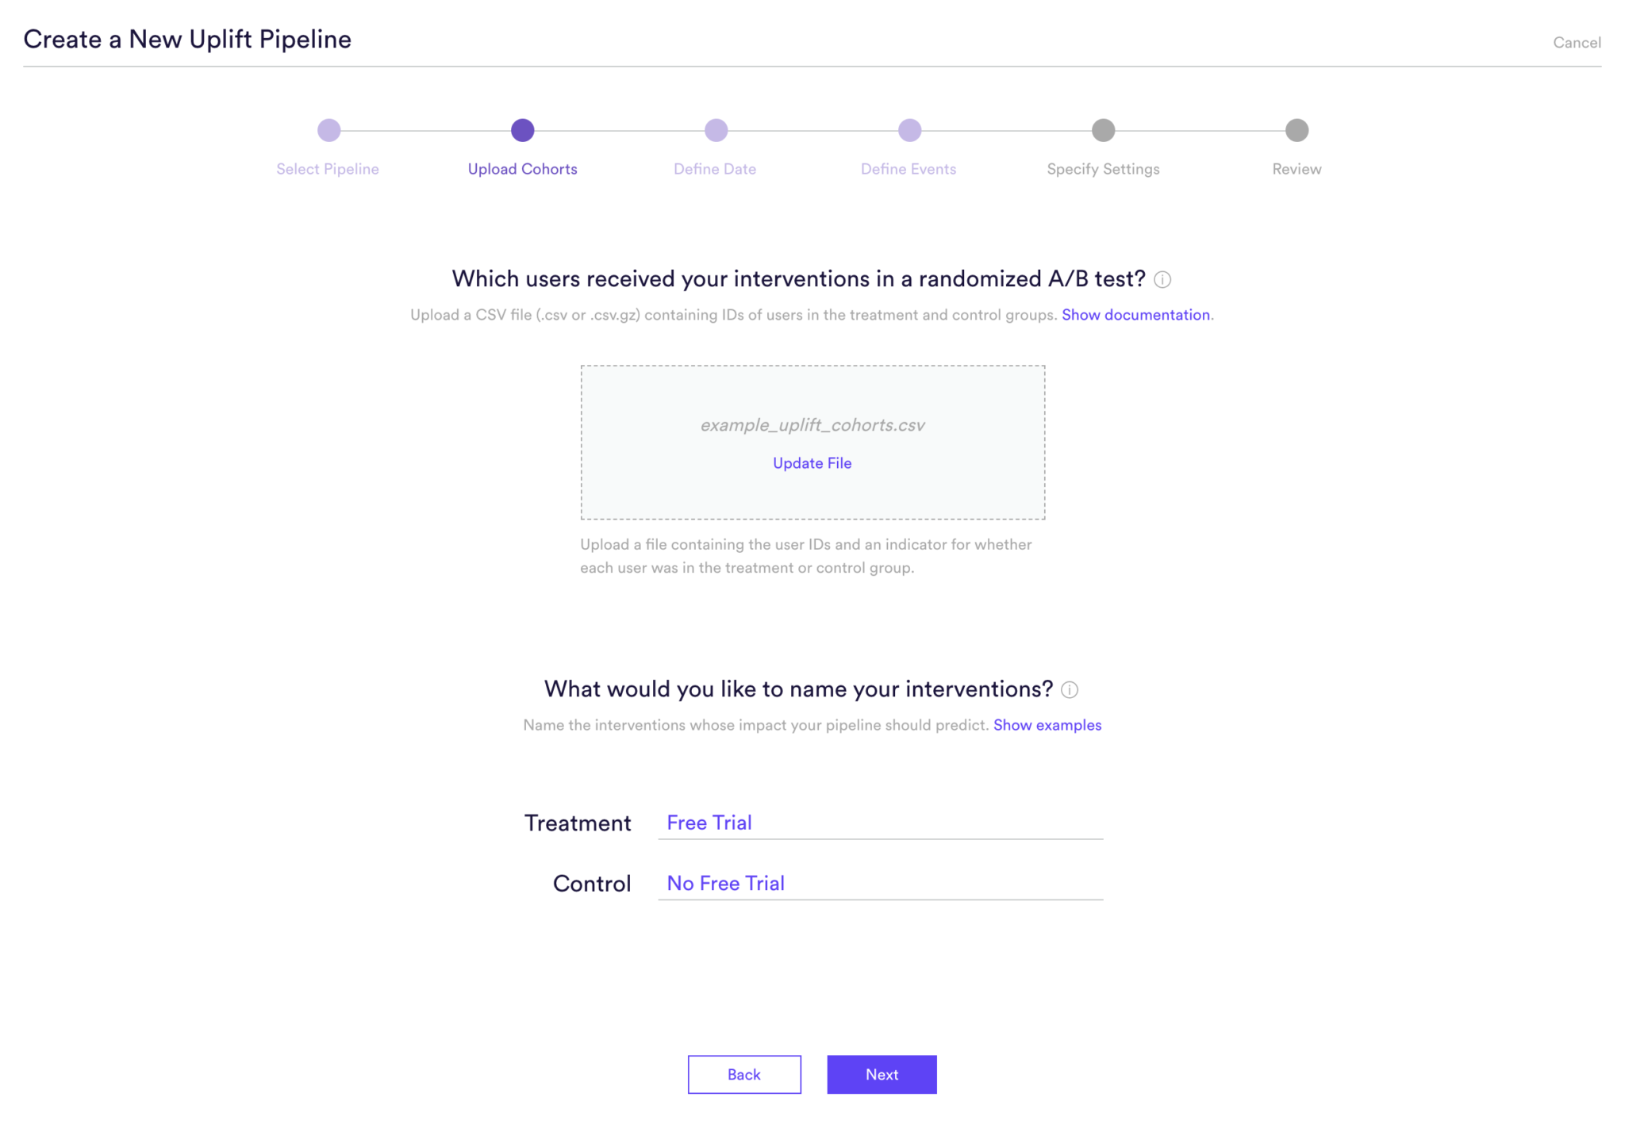Image resolution: width=1625 pixels, height=1143 pixels.
Task: Open the Show examples link
Action: tap(1047, 725)
